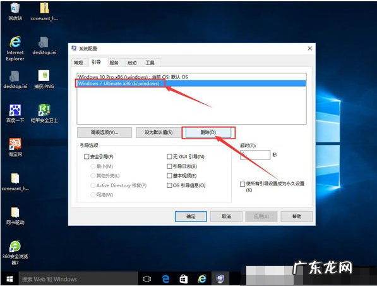Click the 设为默认值(S) button
Screen dimensions: 377x286
pos(159,132)
